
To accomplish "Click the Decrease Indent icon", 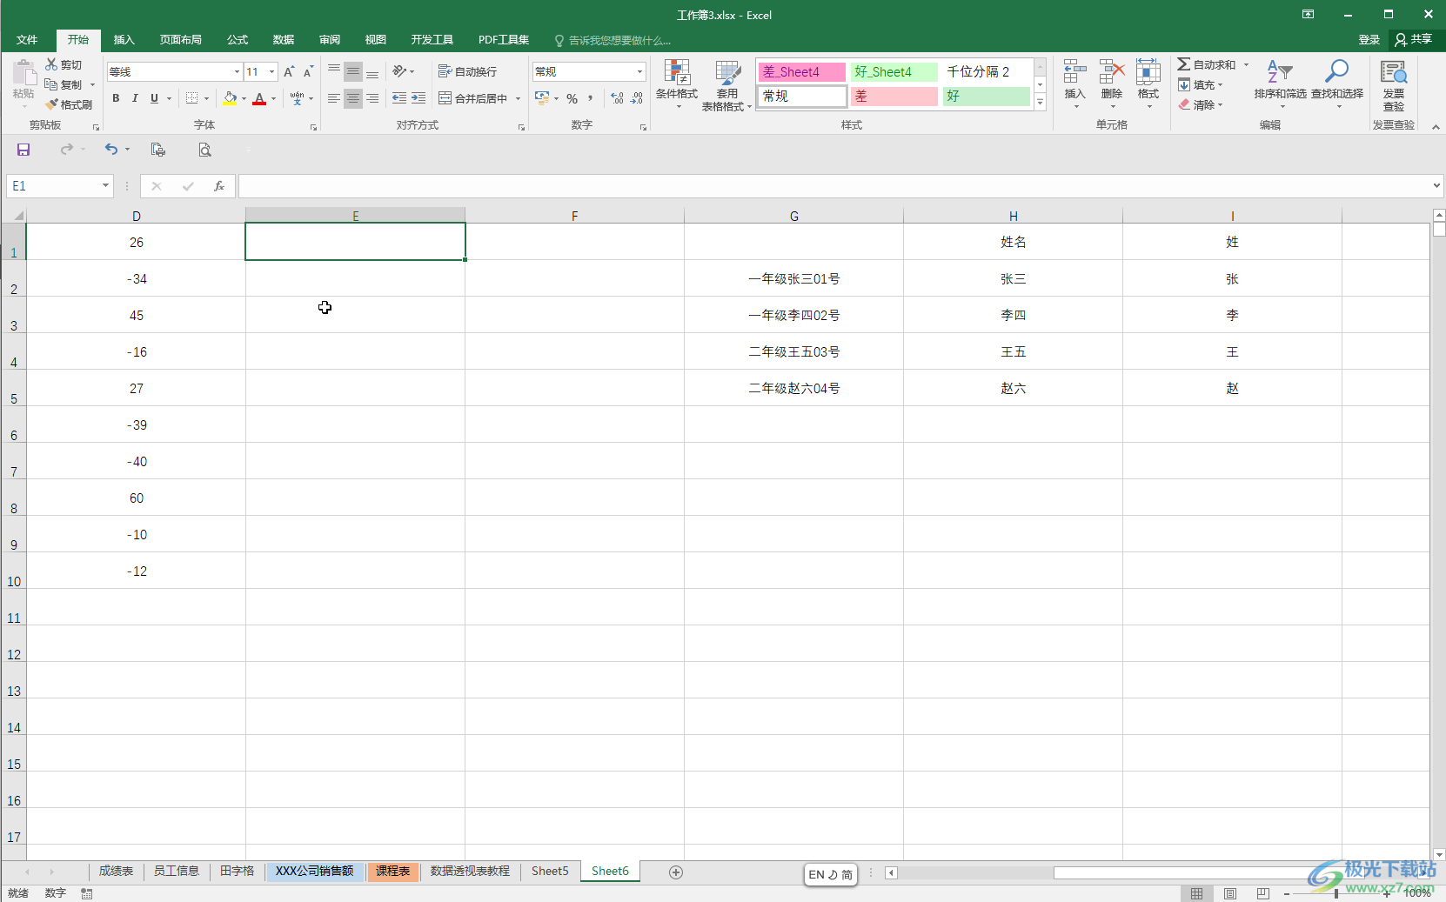I will click(399, 98).
